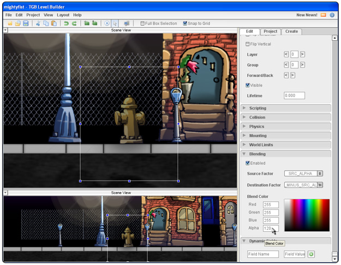Viewport: 341px width, 265px height.
Task: Open the File menu
Action: click(9, 15)
